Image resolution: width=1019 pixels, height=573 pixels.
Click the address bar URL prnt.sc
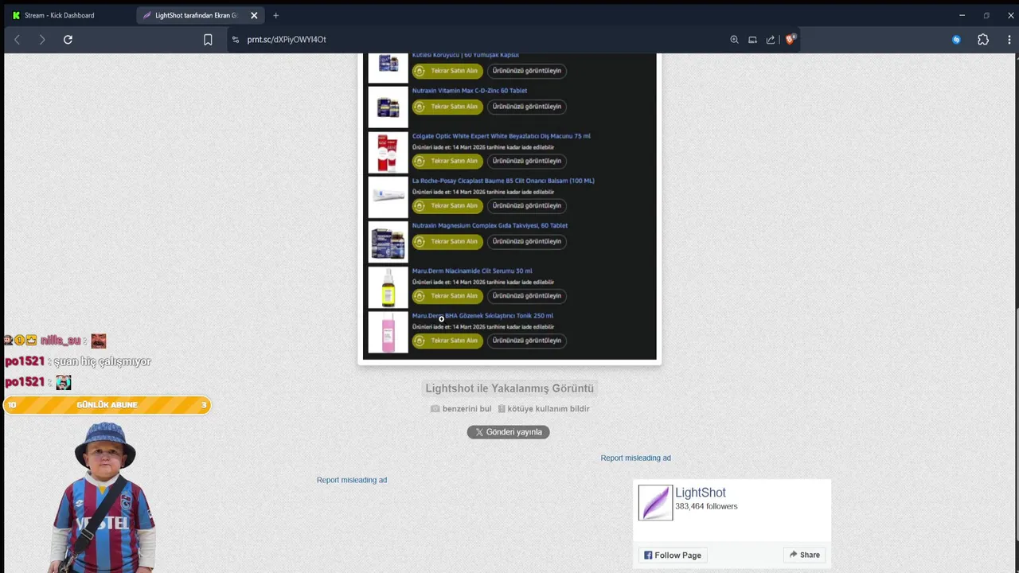(x=287, y=39)
